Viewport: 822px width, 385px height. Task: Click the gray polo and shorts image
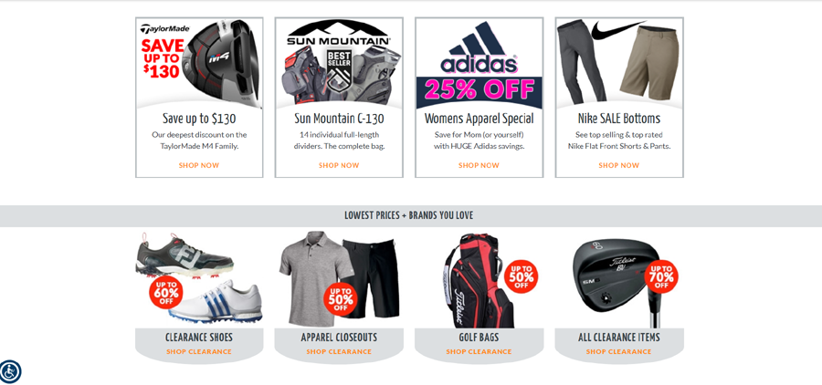(339, 279)
